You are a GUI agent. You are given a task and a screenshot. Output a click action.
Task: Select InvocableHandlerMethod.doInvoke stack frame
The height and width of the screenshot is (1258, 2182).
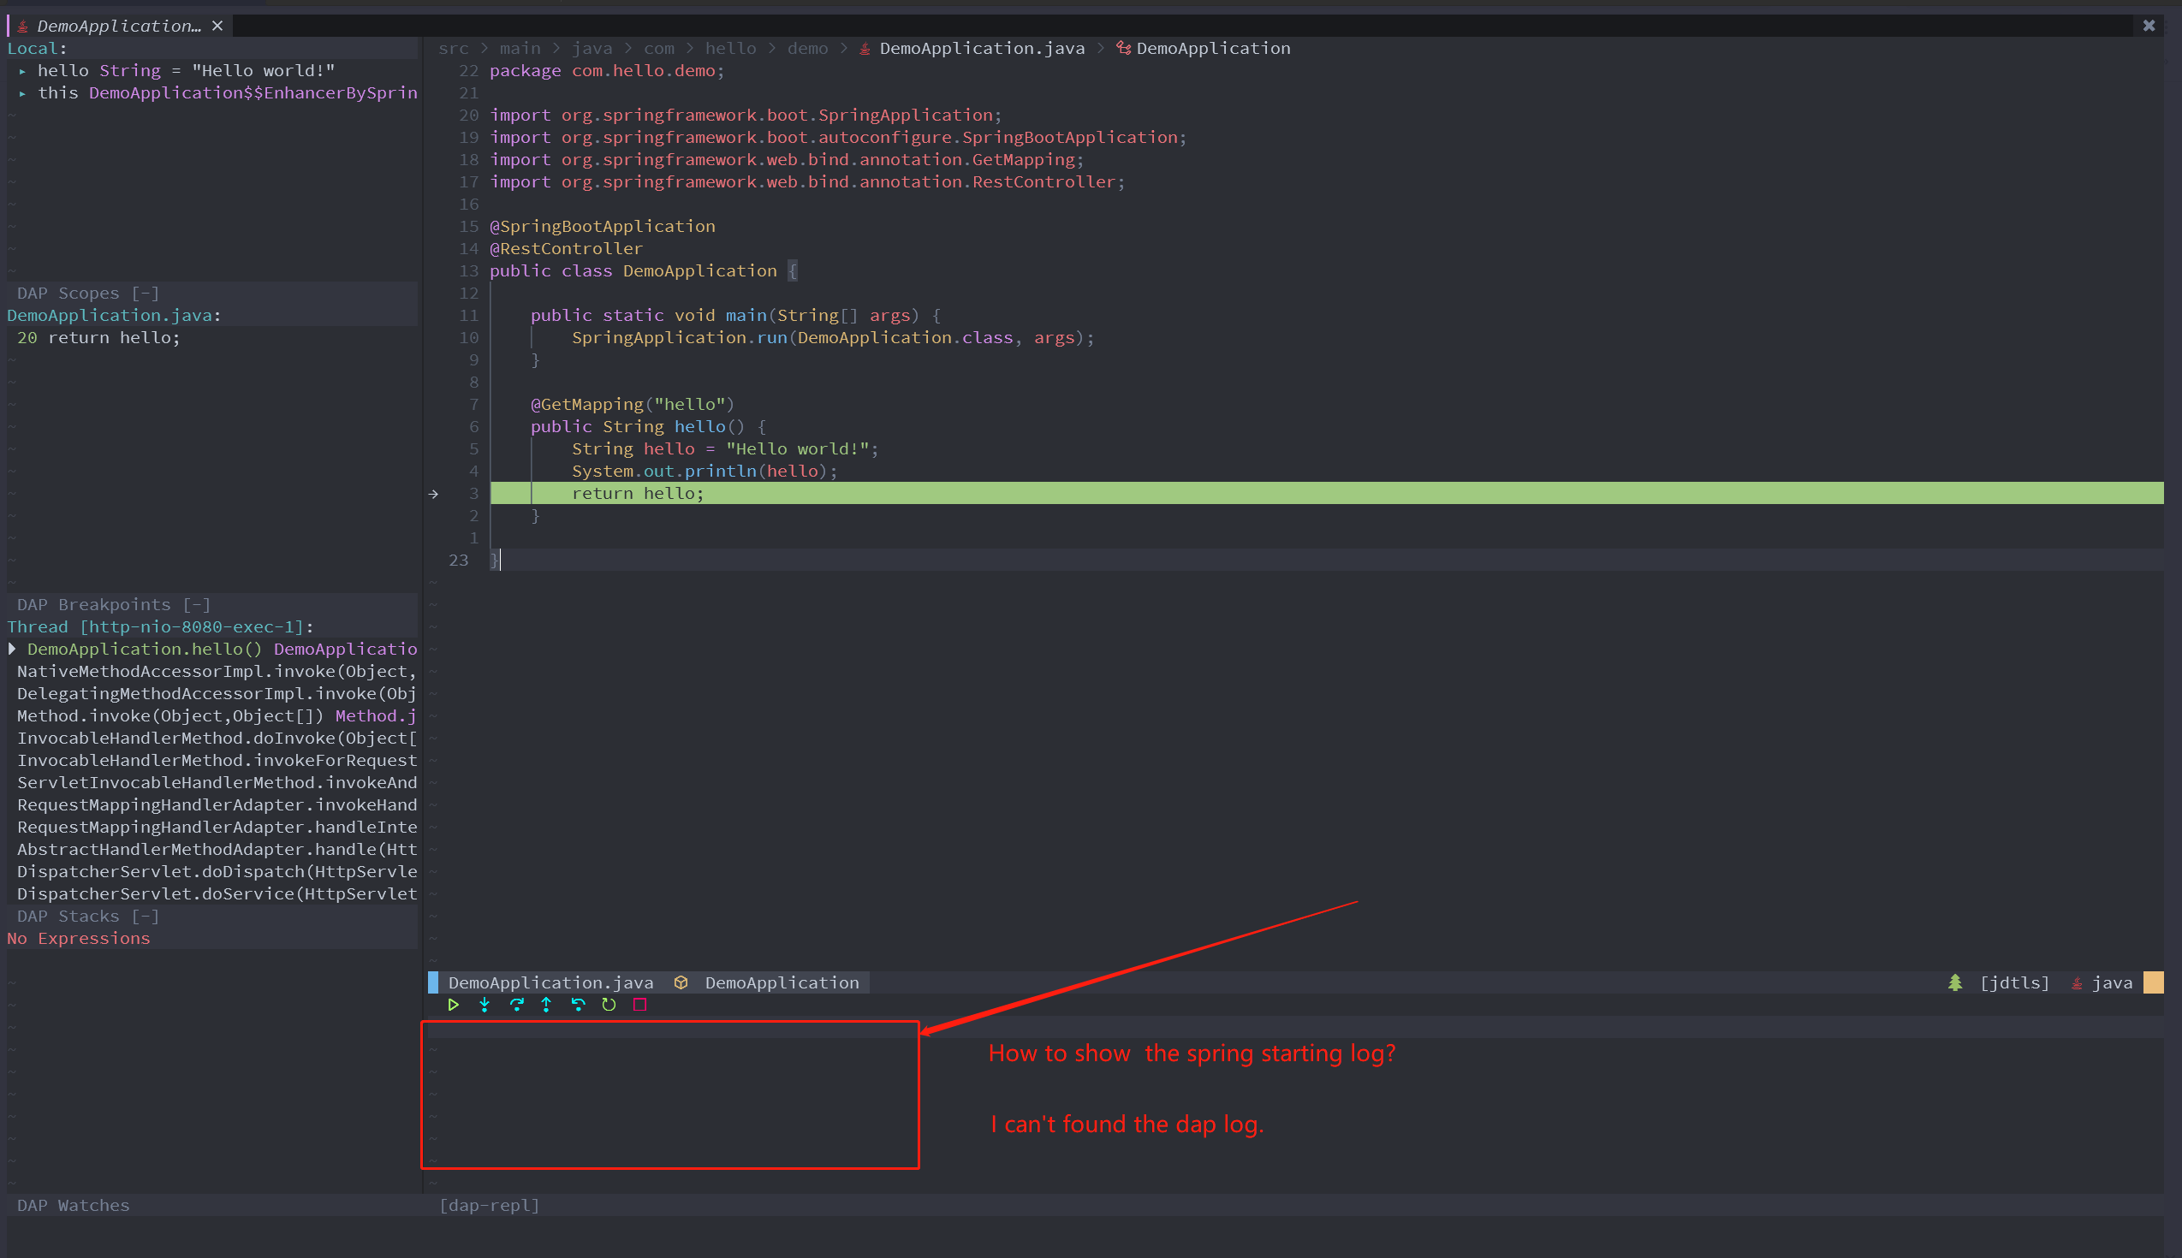(217, 739)
